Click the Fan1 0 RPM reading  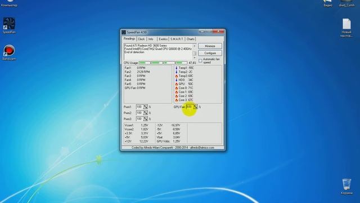click(x=135, y=68)
